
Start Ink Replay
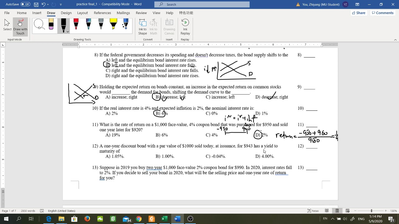tap(185, 27)
